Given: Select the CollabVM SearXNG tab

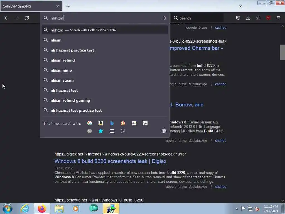Looking at the screenshot, I should (x=31, y=6).
